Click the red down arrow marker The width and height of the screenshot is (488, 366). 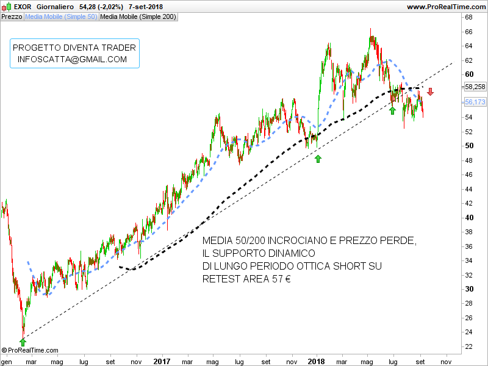click(x=430, y=92)
